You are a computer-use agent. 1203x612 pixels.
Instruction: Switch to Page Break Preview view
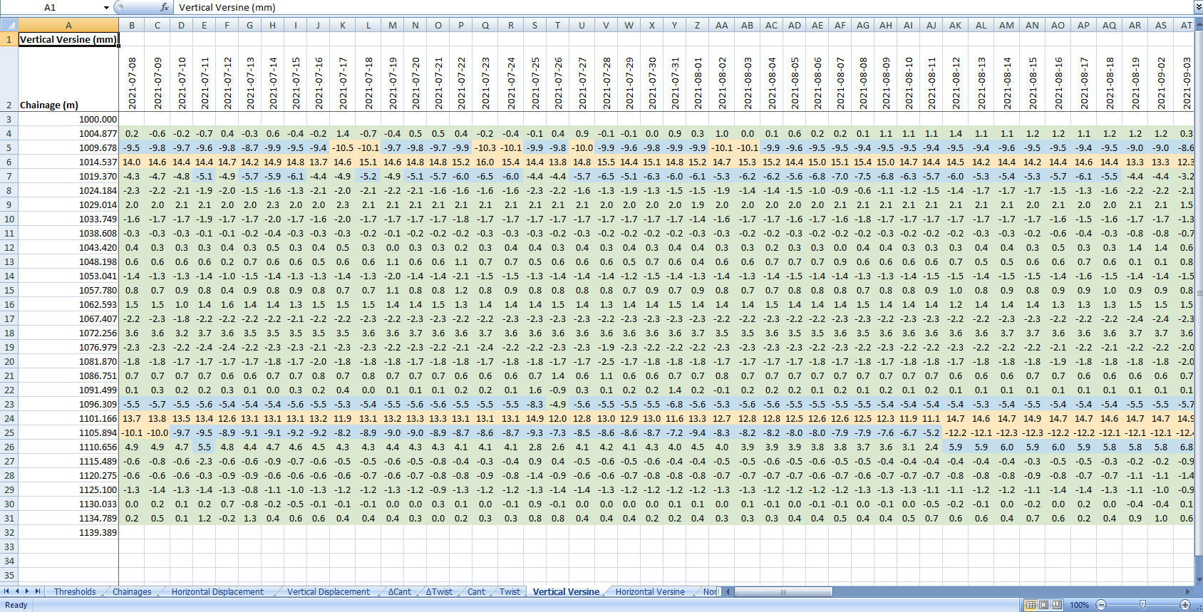click(x=1057, y=605)
